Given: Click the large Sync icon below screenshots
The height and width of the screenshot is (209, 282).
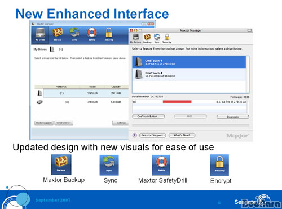Looking at the screenshot, I should (x=109, y=165).
